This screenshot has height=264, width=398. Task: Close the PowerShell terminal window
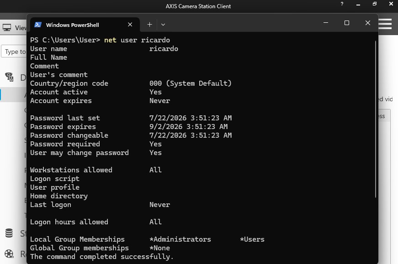(x=367, y=23)
